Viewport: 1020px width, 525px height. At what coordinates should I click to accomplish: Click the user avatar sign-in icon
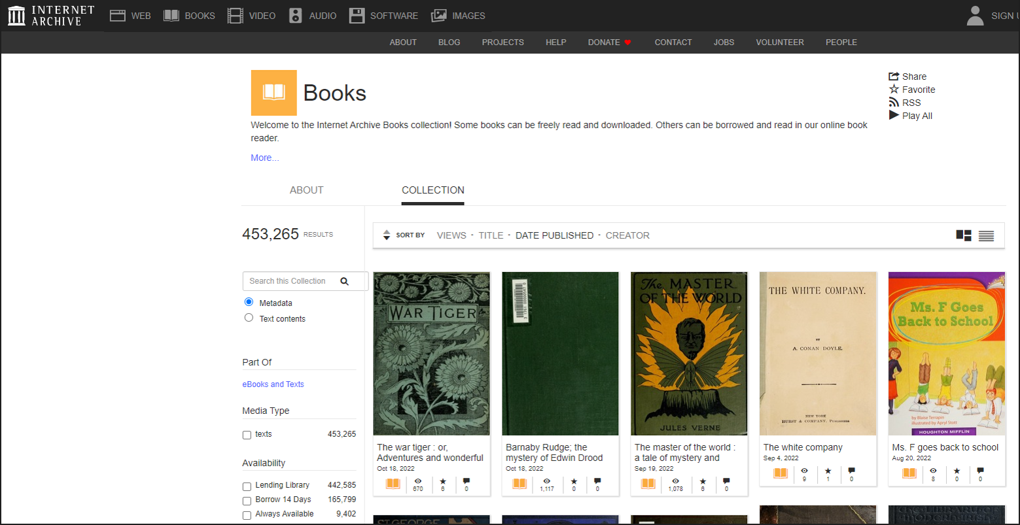[976, 16]
